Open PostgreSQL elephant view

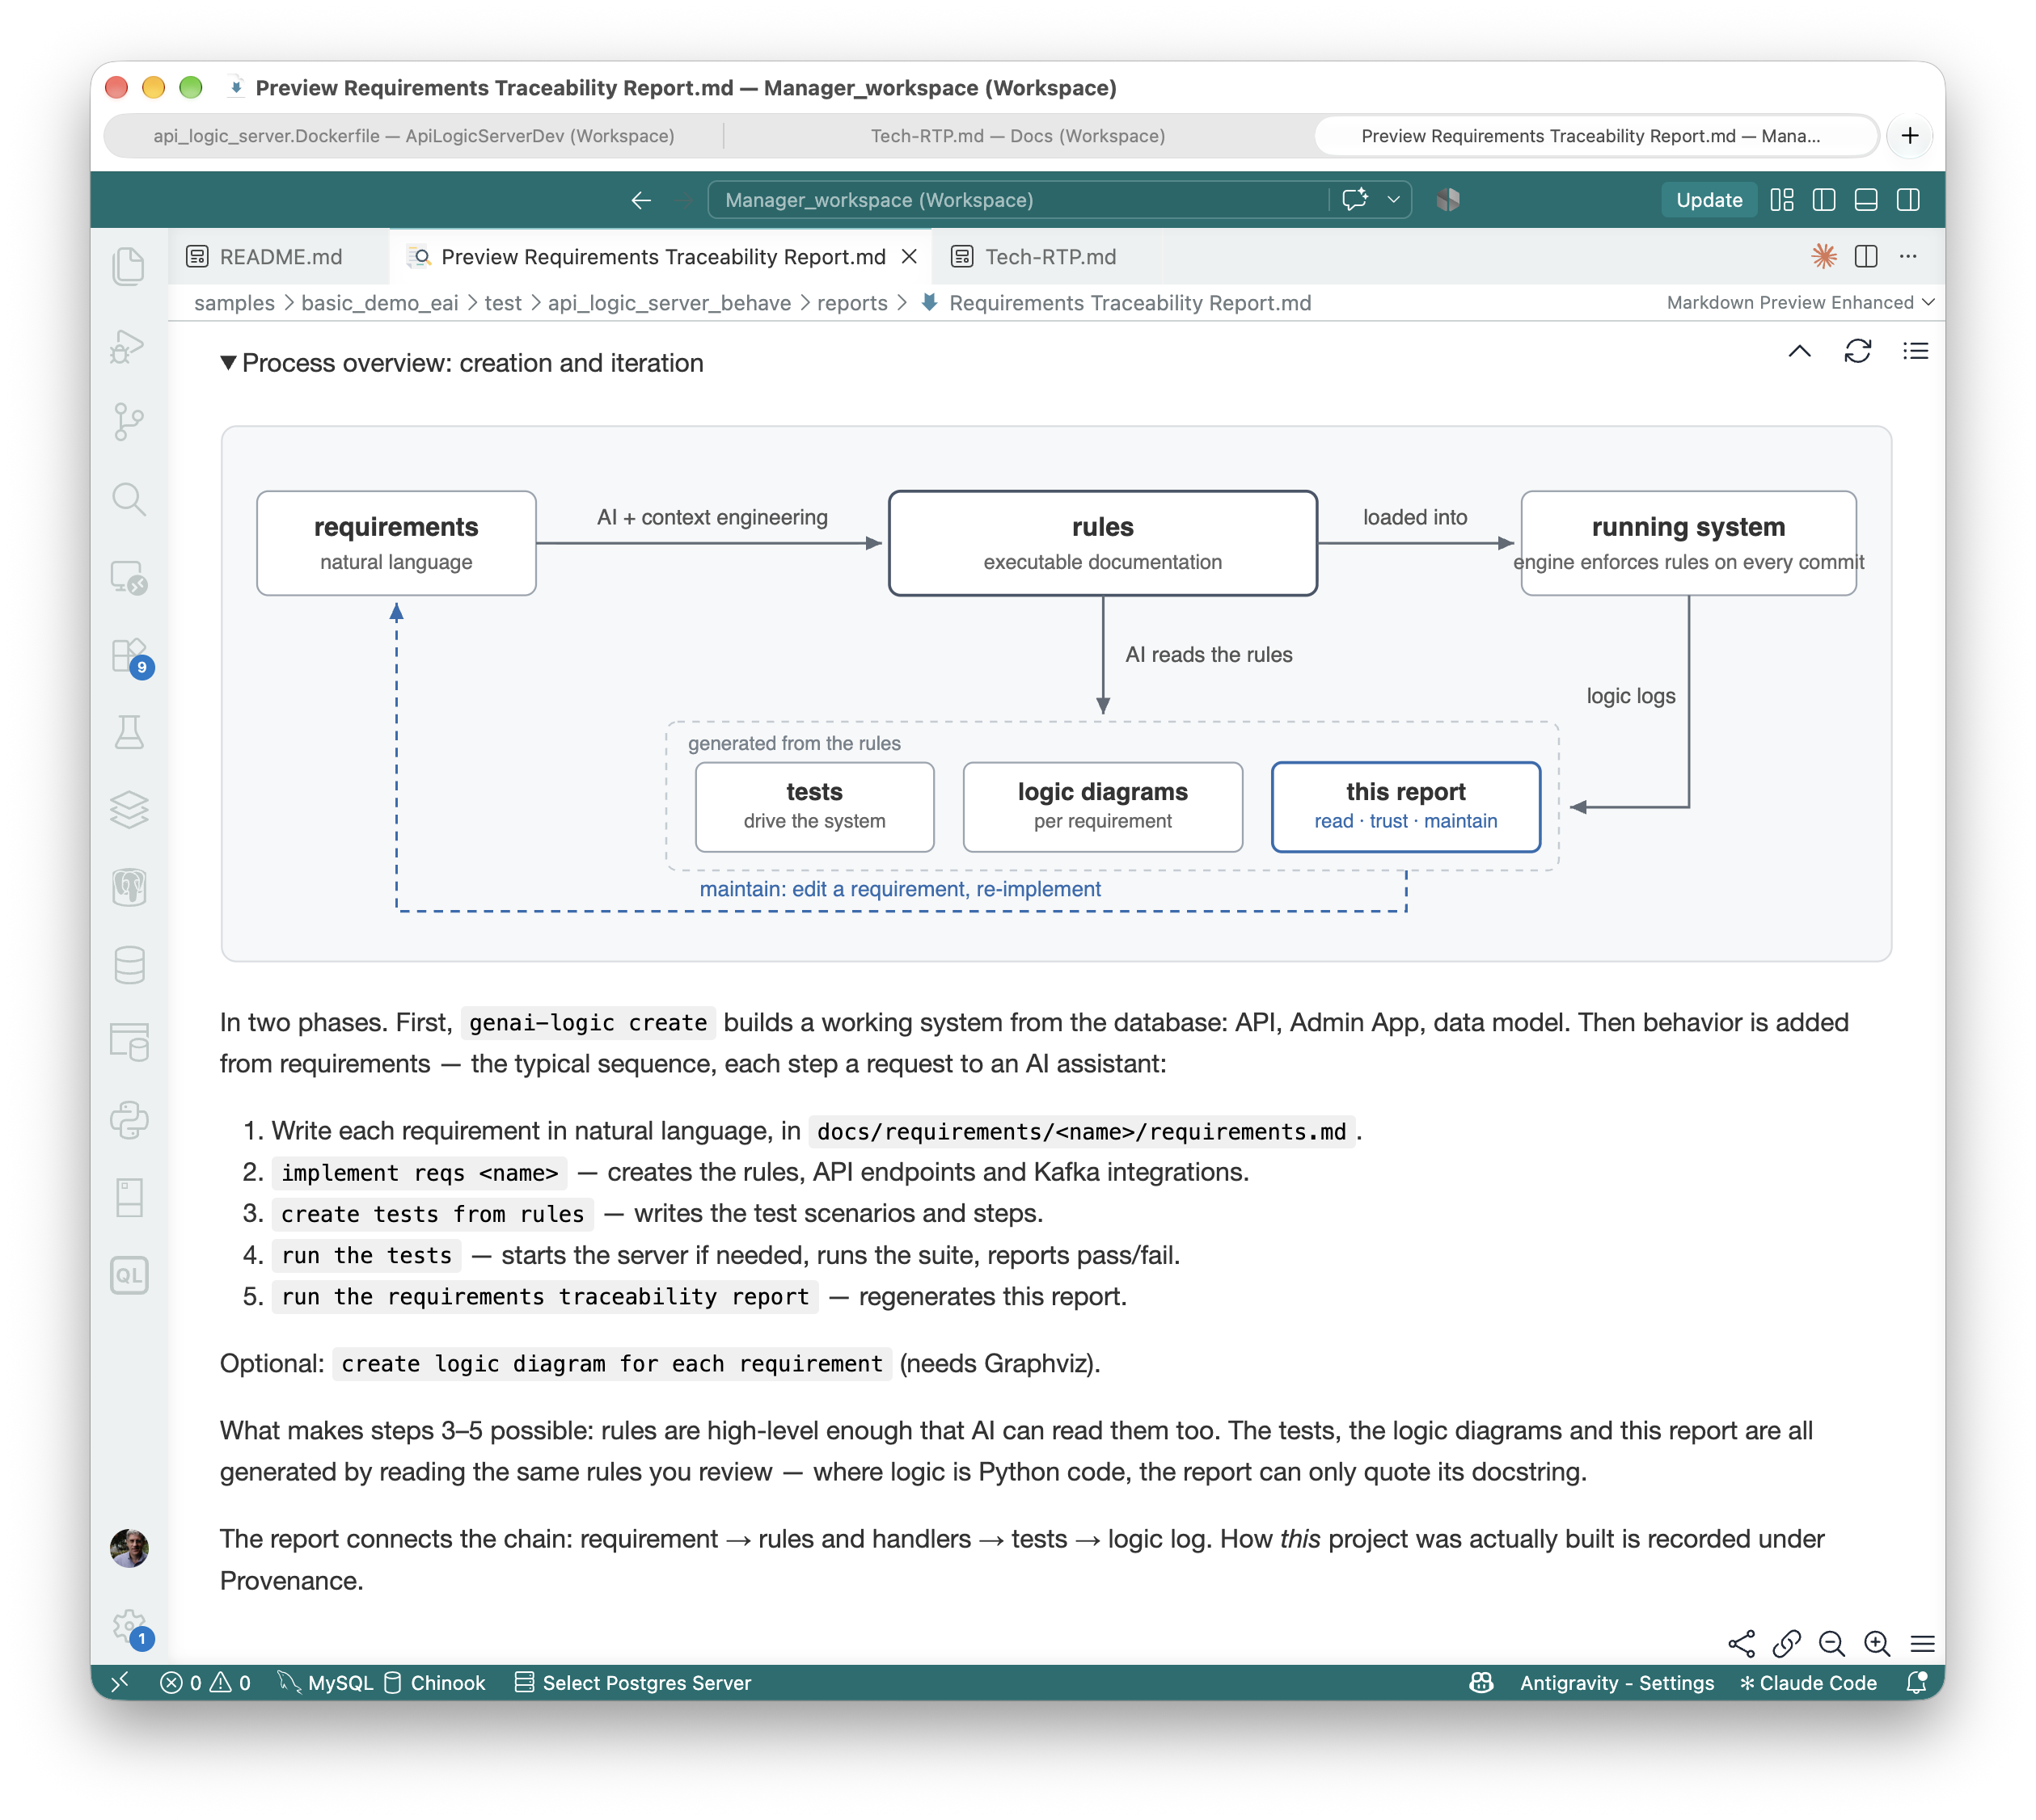128,887
